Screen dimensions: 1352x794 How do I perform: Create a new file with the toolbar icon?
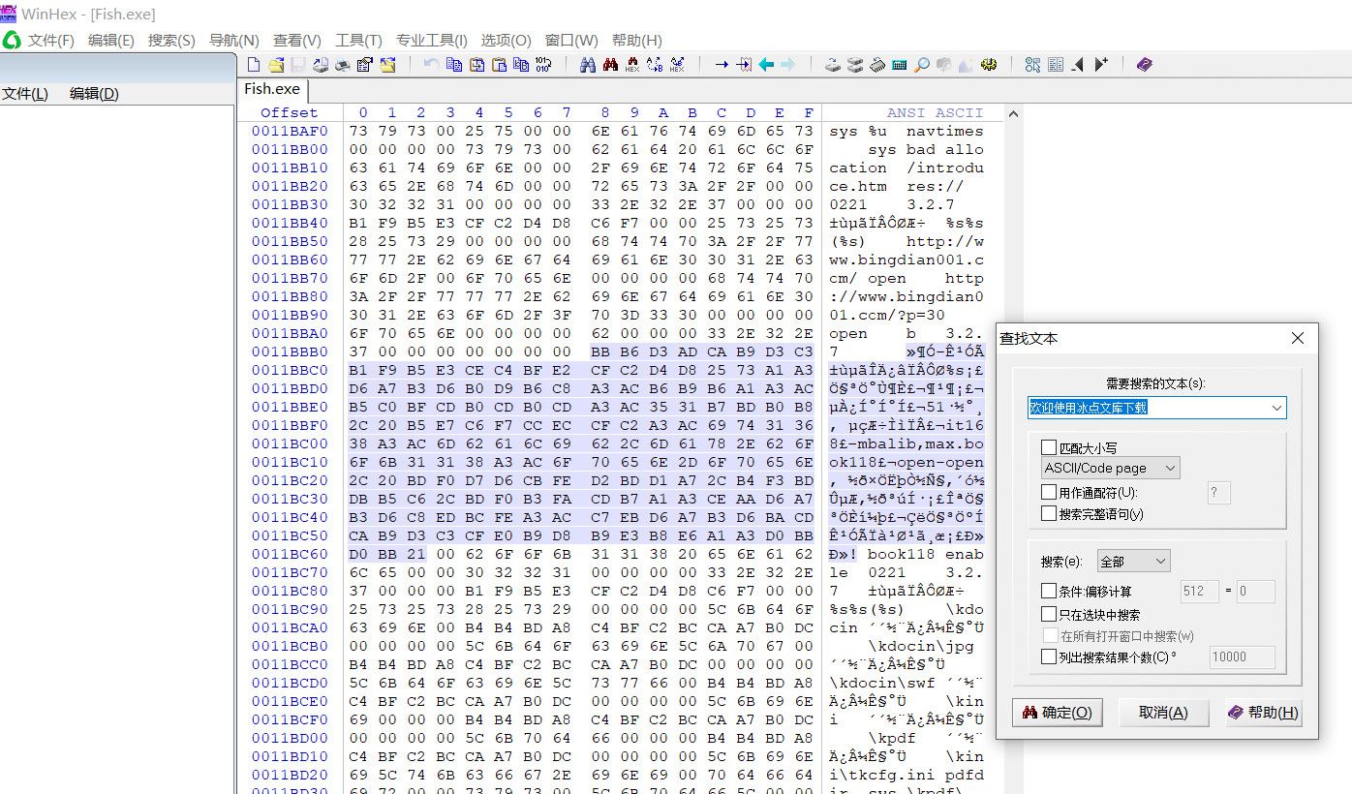pyautogui.click(x=253, y=65)
